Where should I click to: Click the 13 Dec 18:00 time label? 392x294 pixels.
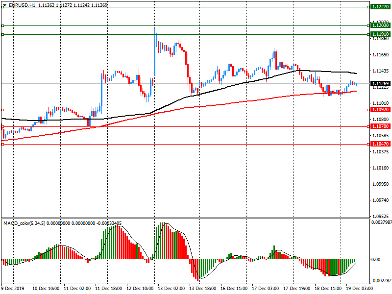click(203, 289)
